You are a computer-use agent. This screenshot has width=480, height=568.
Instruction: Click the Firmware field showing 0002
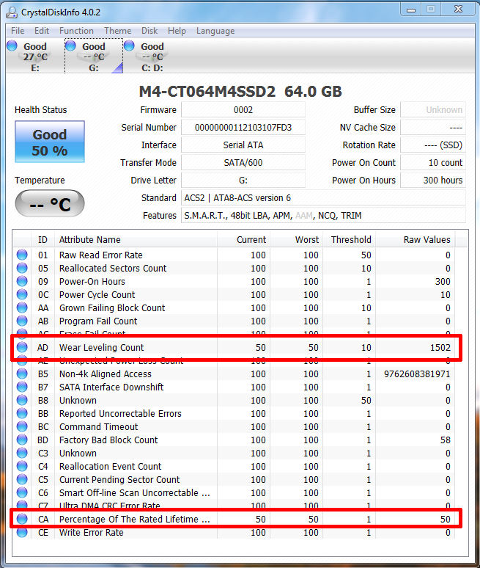point(243,110)
